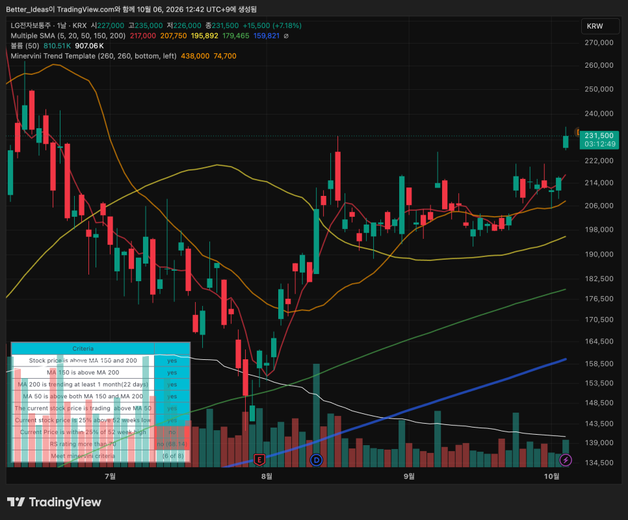The image size is (628, 520).
Task: Click the Criteria table header
Action: click(83, 348)
